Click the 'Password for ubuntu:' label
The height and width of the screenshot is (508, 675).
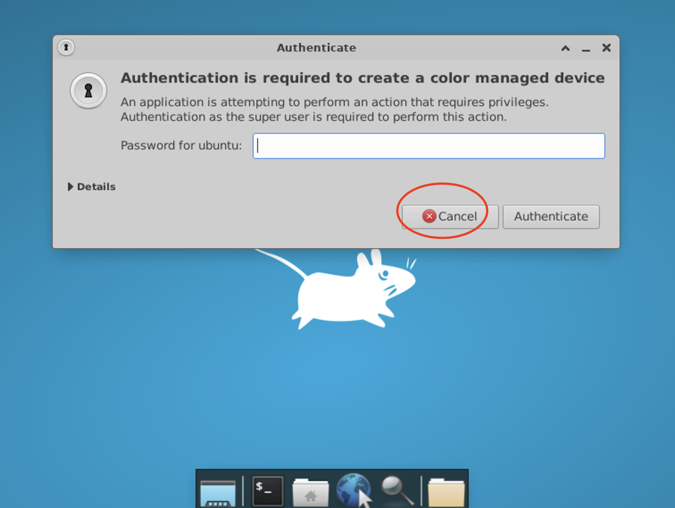tap(181, 146)
